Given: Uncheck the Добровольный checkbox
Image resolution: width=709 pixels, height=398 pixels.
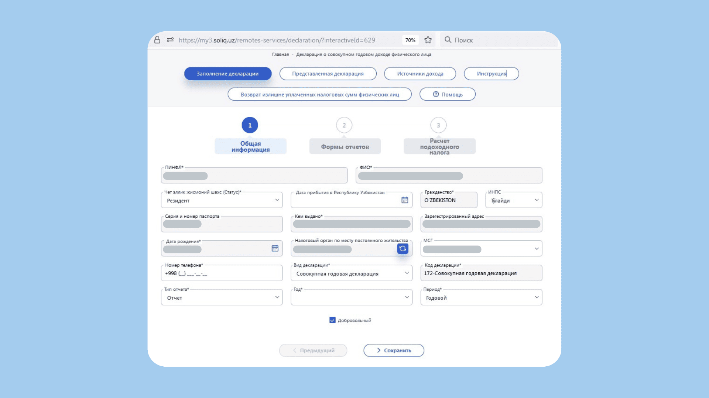Looking at the screenshot, I should tap(332, 320).
